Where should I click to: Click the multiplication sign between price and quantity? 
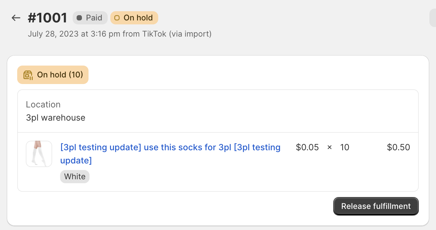pos(329,147)
